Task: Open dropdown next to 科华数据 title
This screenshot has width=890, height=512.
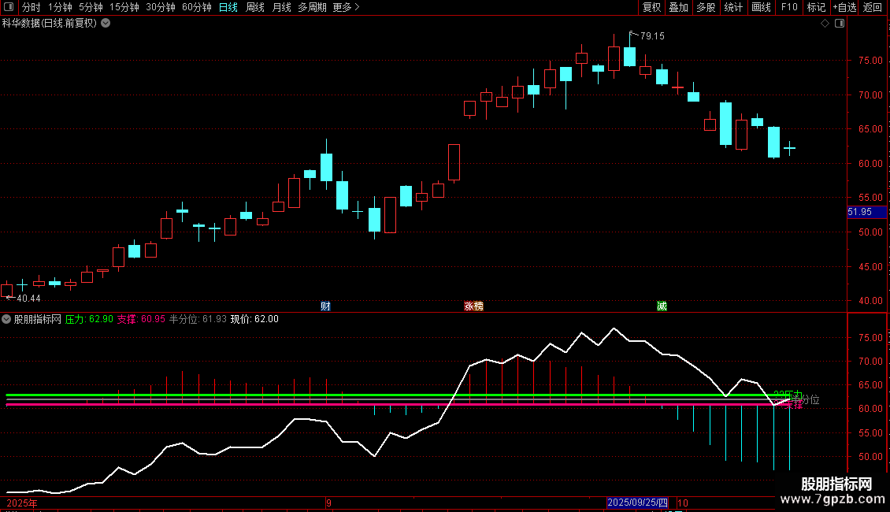Action: tap(106, 24)
